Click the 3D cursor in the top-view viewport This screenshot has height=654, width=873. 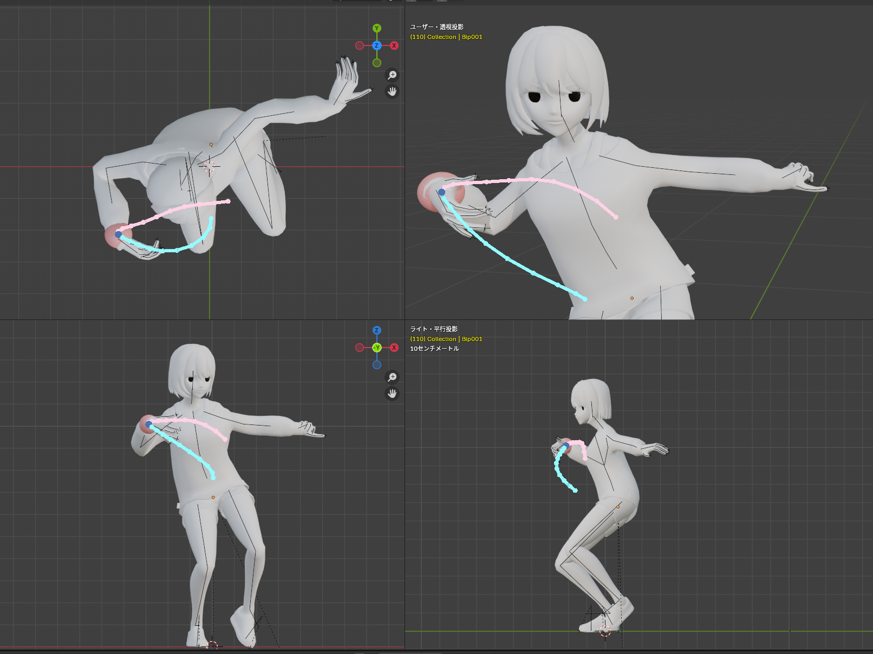pyautogui.click(x=210, y=166)
